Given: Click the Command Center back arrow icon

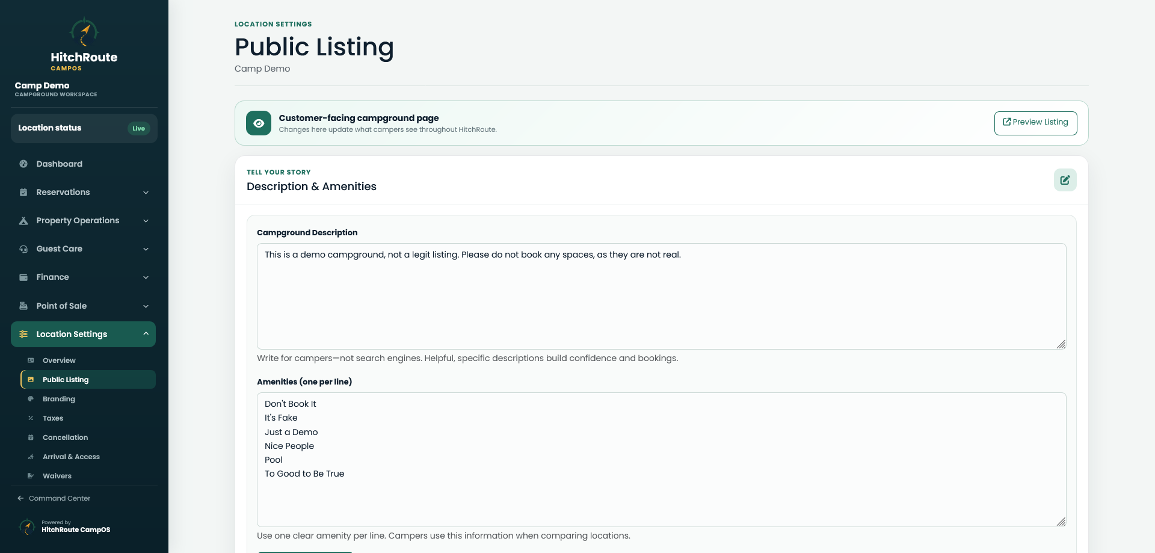Looking at the screenshot, I should [20, 498].
